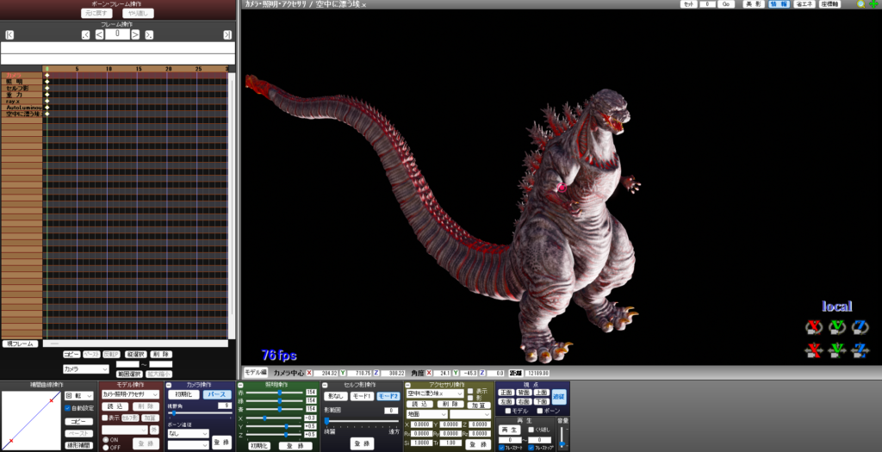Enable the くり返し repeat checkbox in the playback panel
Screen dimensions: 882x452
(x=531, y=429)
